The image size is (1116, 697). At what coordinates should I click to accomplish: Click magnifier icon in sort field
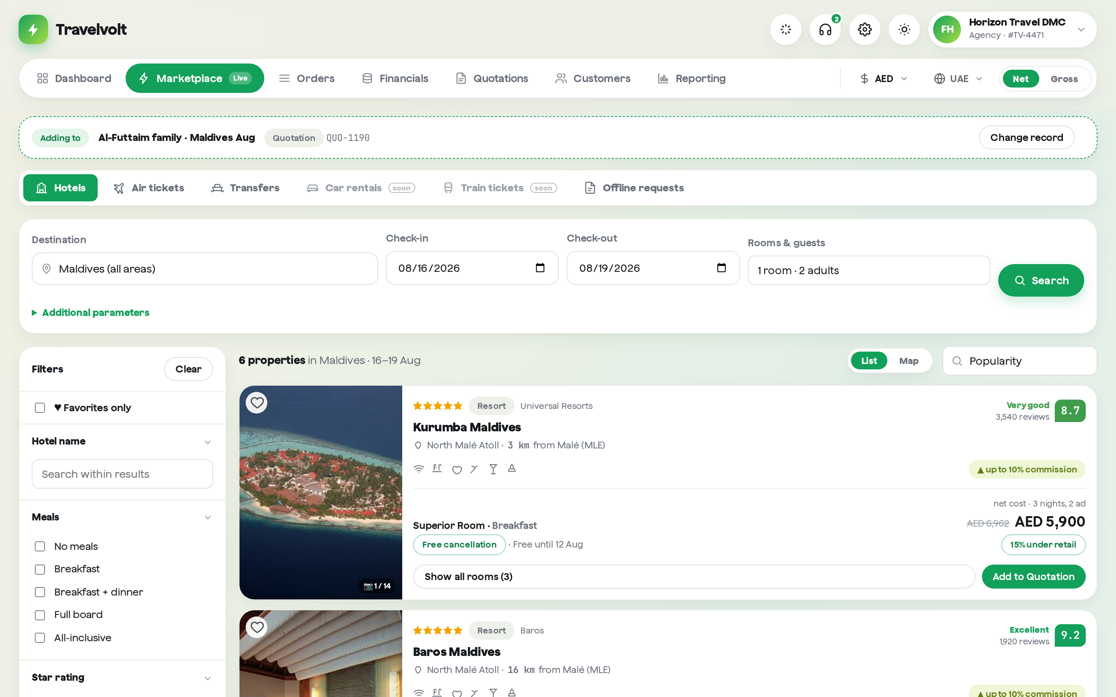click(x=957, y=361)
